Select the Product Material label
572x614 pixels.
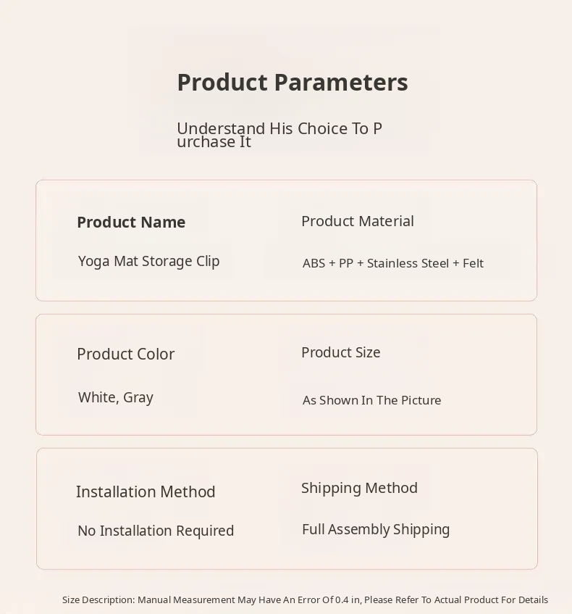pyautogui.click(x=358, y=221)
